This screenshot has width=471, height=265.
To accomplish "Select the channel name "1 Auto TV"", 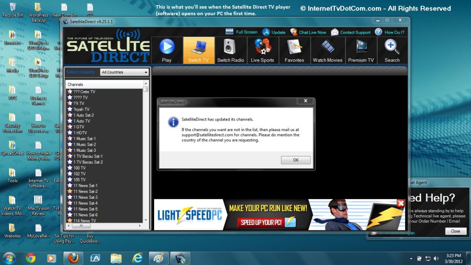I will pos(82,121).
